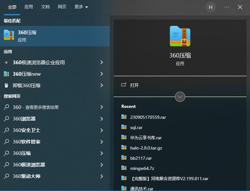This screenshot has width=250, height=191.
Task: Expand 卸载360压缩 details arrow
Action: click(102, 85)
